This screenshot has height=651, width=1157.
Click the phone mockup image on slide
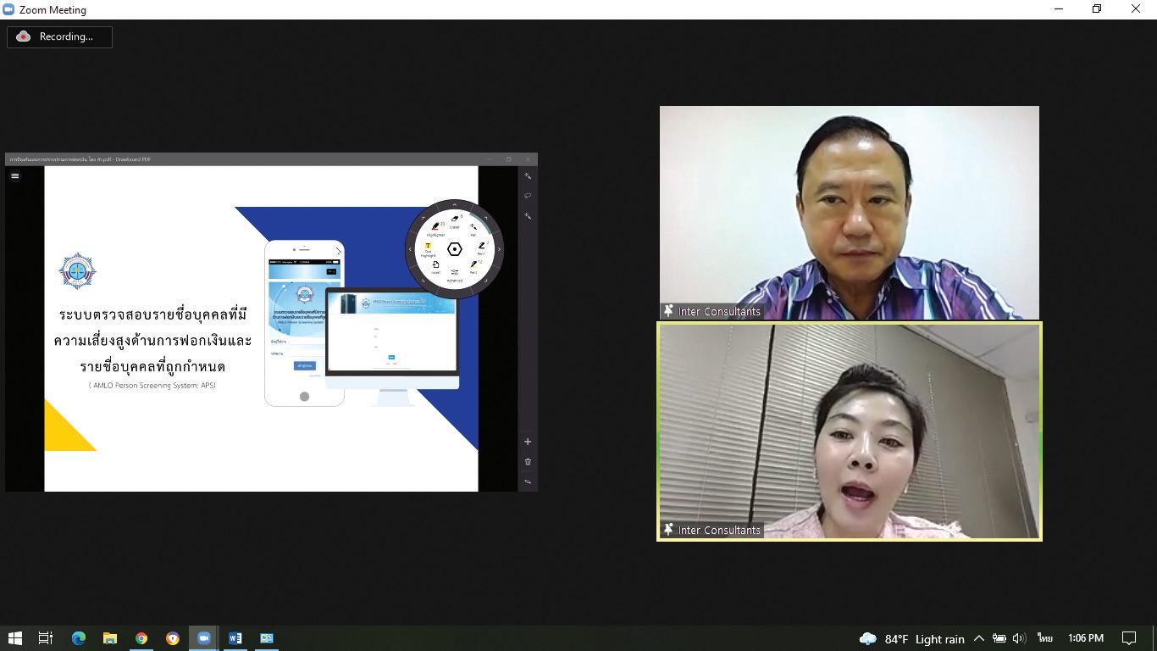click(304, 323)
